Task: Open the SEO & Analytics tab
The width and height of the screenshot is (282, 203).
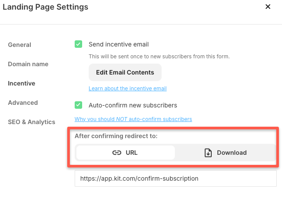Action: [32, 122]
